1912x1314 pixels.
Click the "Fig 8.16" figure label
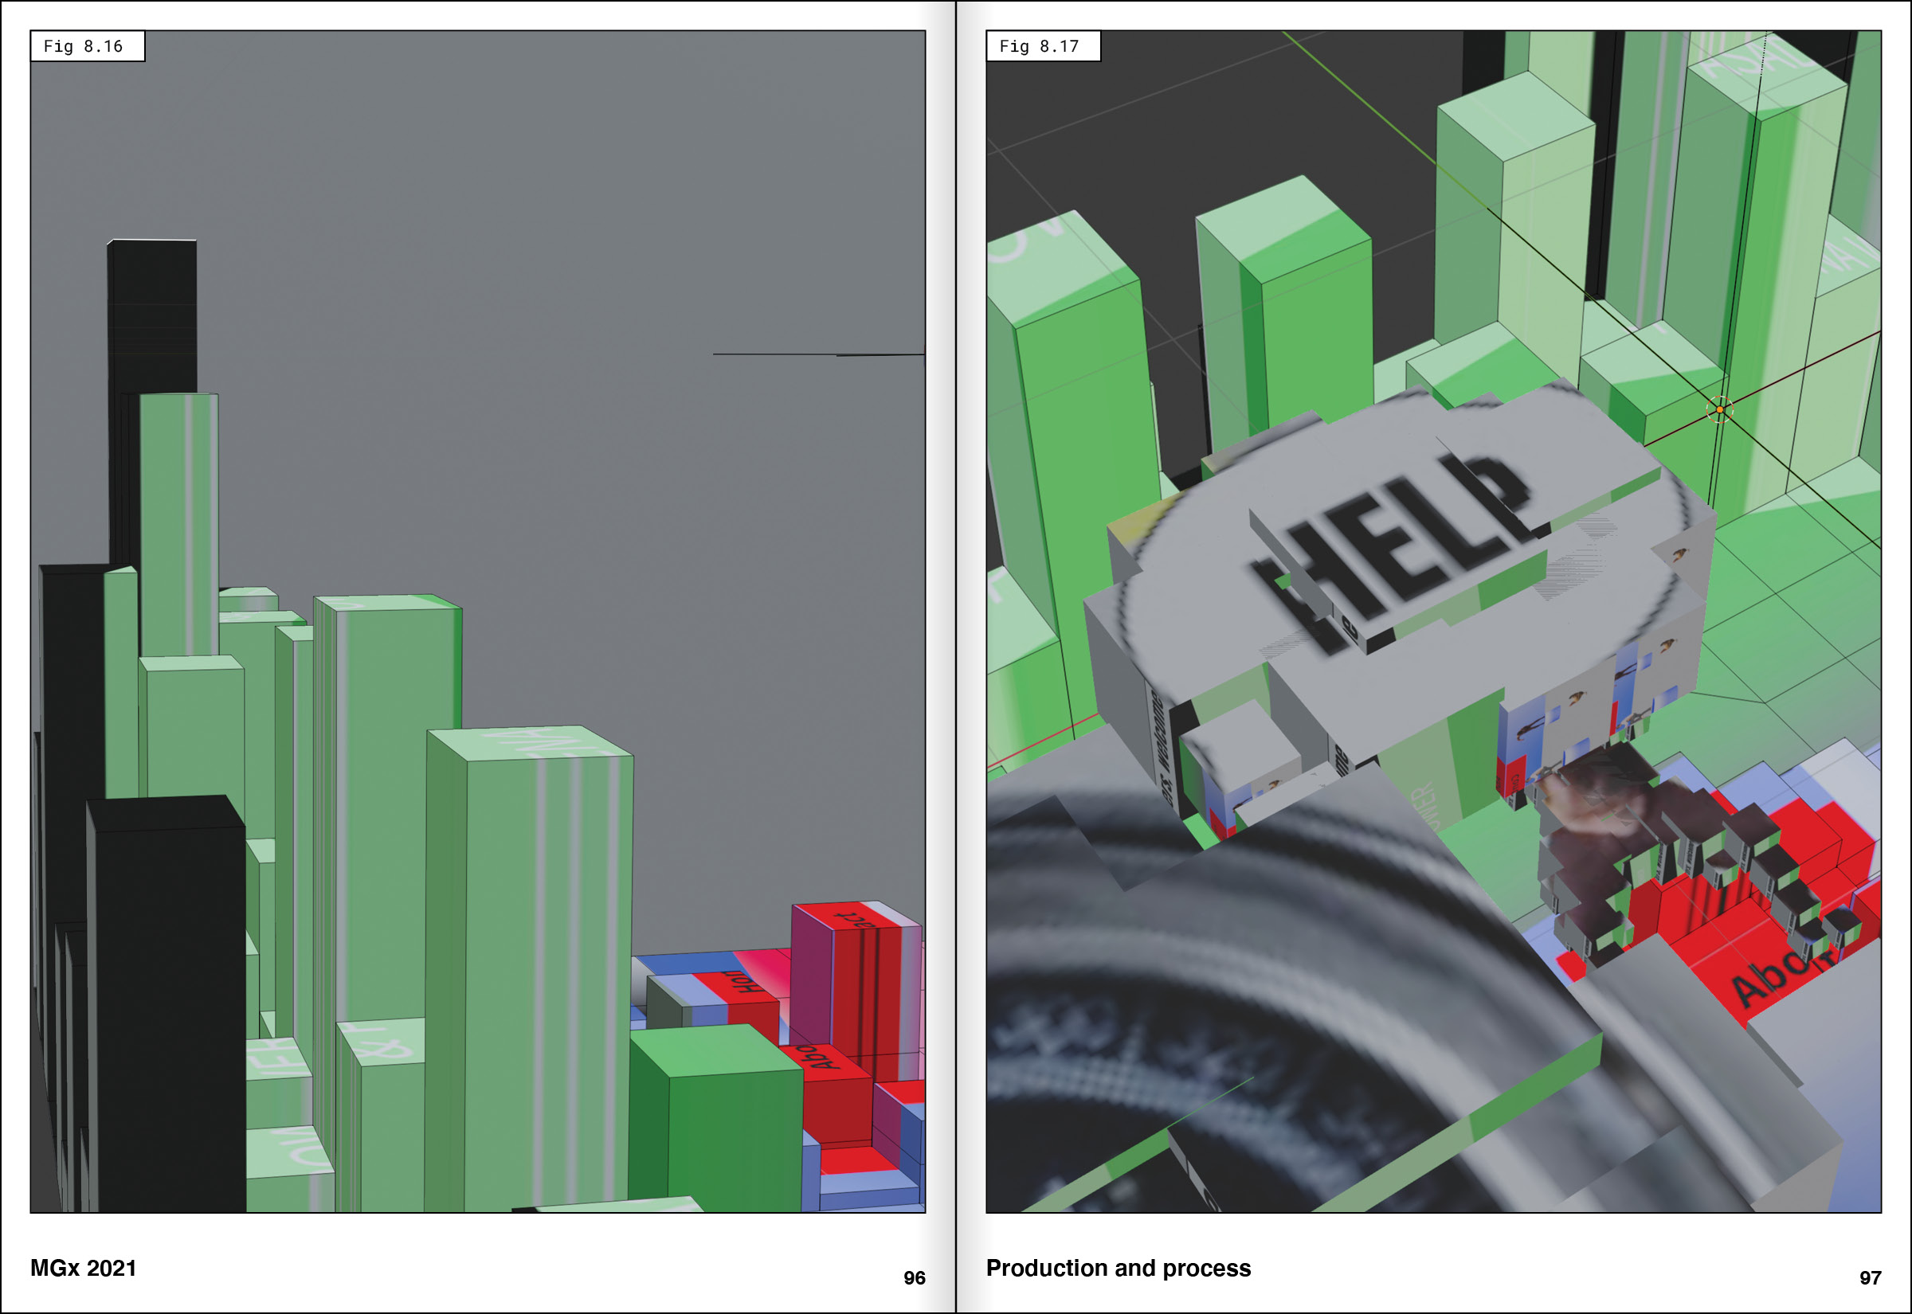click(88, 46)
